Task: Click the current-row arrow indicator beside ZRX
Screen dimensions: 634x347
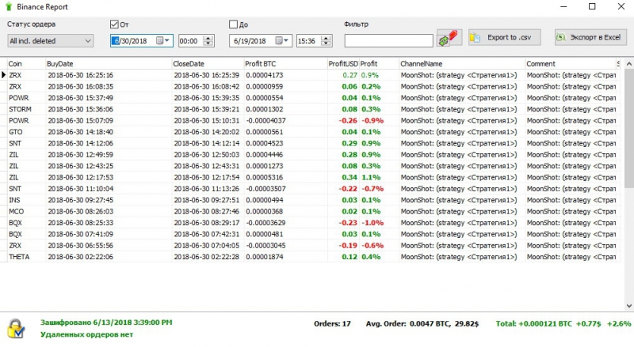Action: pyautogui.click(x=4, y=75)
